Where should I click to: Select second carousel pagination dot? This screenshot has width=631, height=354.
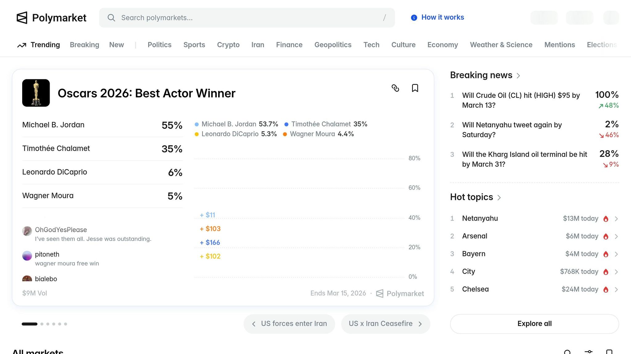42,324
